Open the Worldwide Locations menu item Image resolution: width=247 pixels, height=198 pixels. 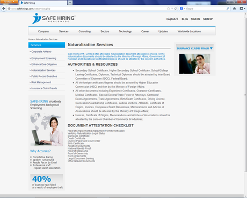click(x=189, y=31)
